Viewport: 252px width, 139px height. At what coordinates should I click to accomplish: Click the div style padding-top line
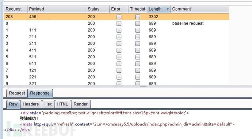pos(104,113)
